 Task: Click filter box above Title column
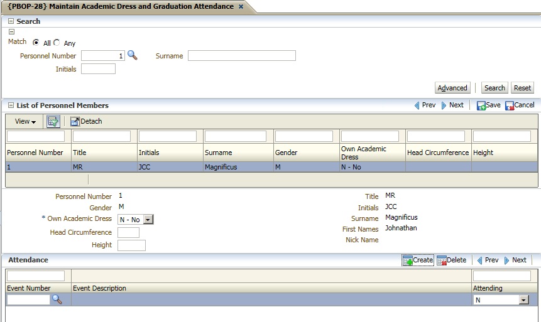101,136
